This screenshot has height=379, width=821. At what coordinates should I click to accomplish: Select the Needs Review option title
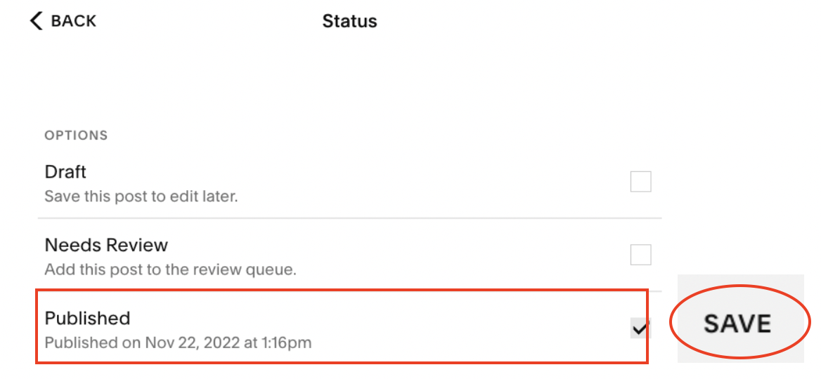(x=106, y=245)
